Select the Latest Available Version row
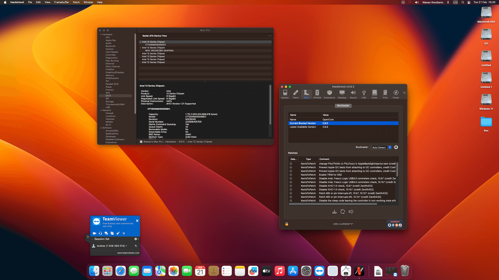 click(343, 127)
